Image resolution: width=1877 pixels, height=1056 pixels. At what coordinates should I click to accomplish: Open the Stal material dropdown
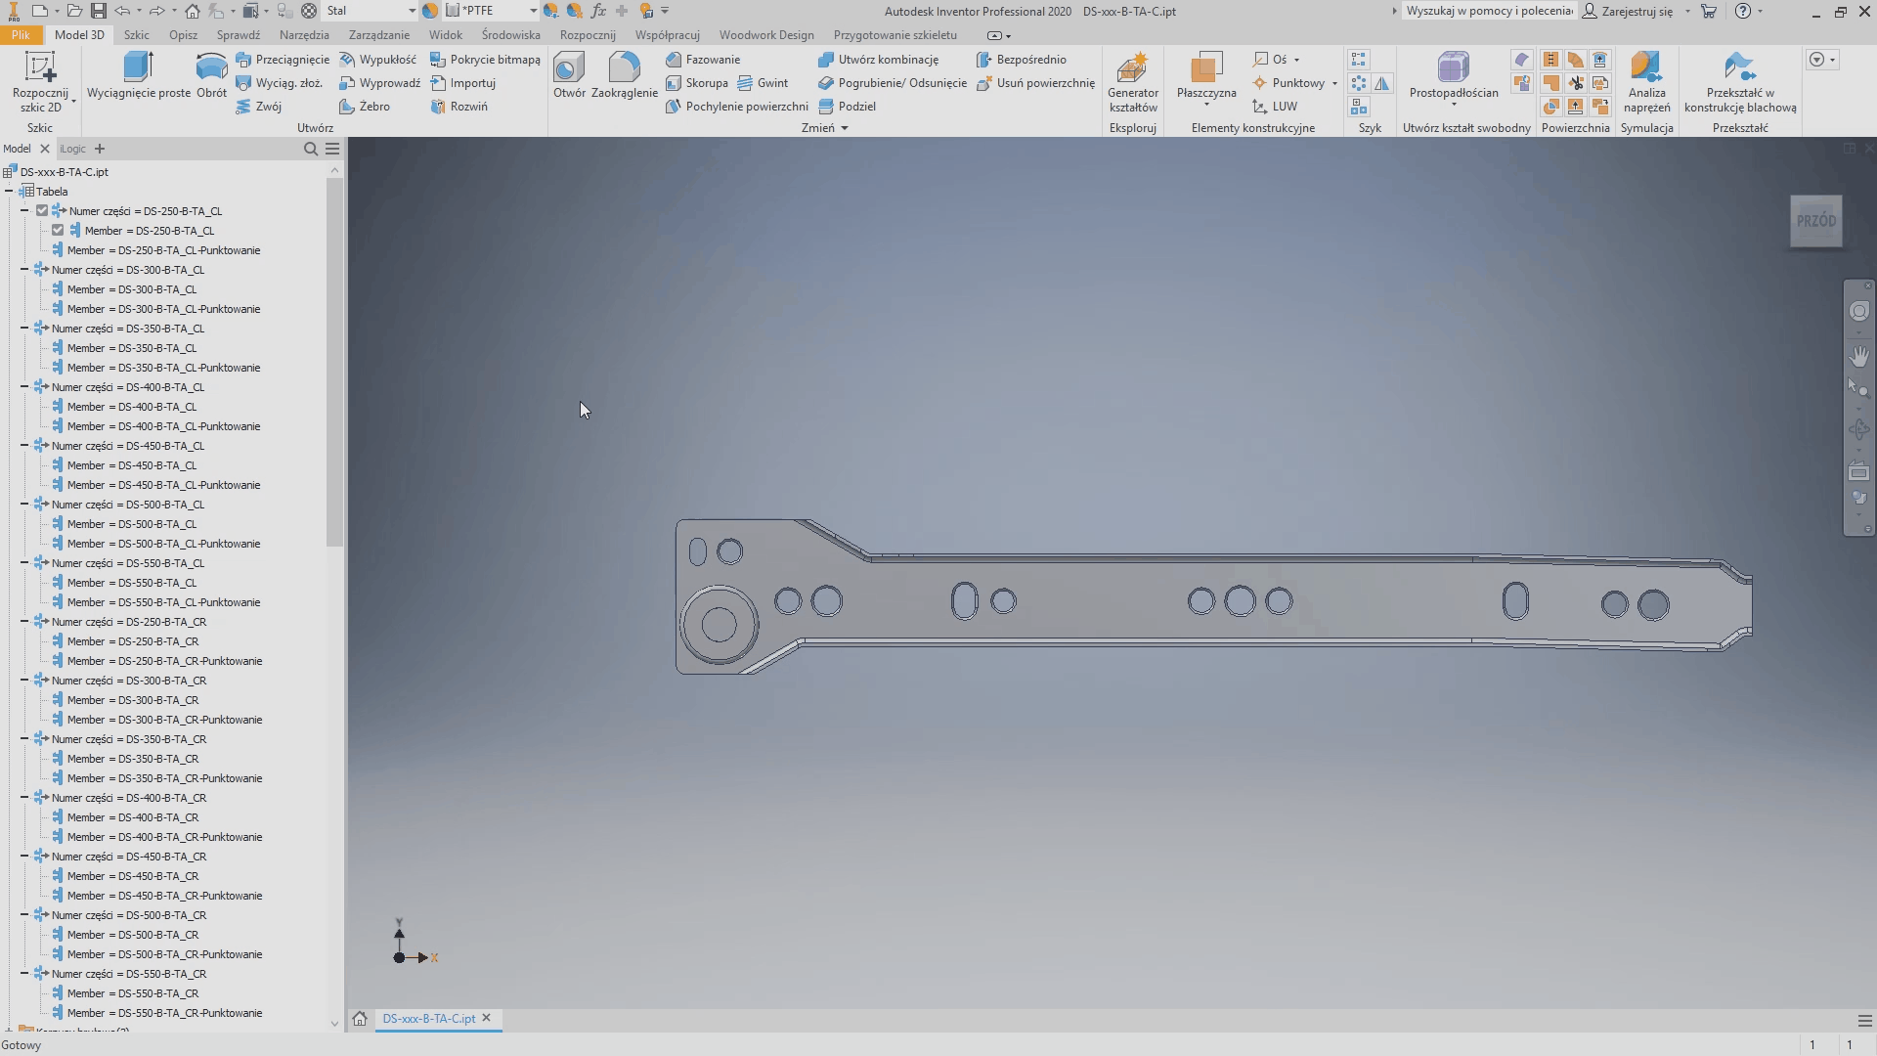[x=411, y=11]
